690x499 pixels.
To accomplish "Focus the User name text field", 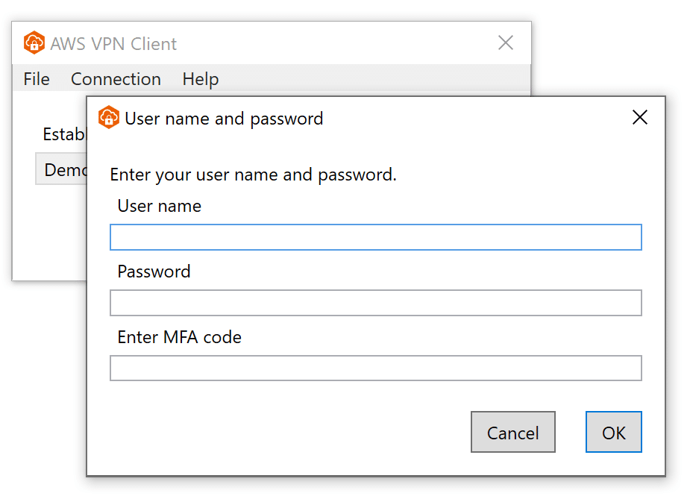I will 375,237.
